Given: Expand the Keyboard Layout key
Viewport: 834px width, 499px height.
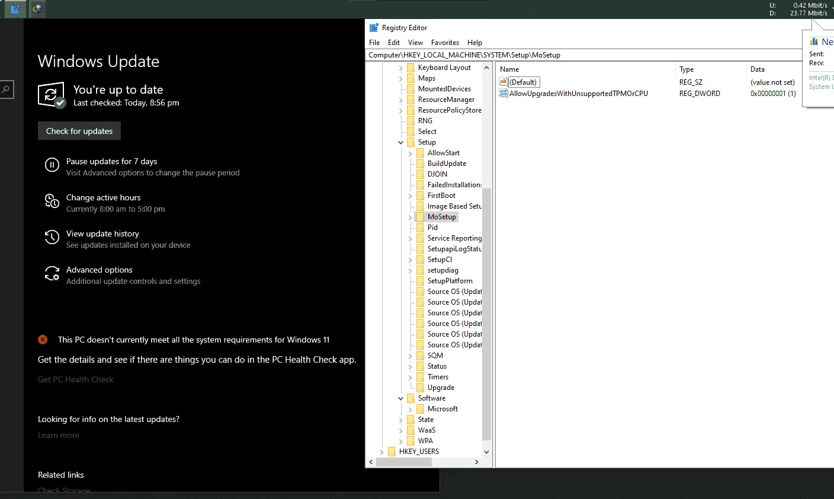Looking at the screenshot, I should coord(401,68).
